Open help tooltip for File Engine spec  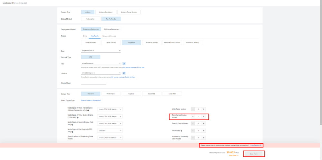(72, 132)
